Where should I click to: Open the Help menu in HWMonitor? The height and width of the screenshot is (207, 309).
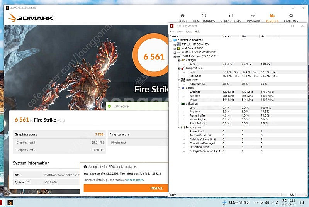(x=197, y=32)
